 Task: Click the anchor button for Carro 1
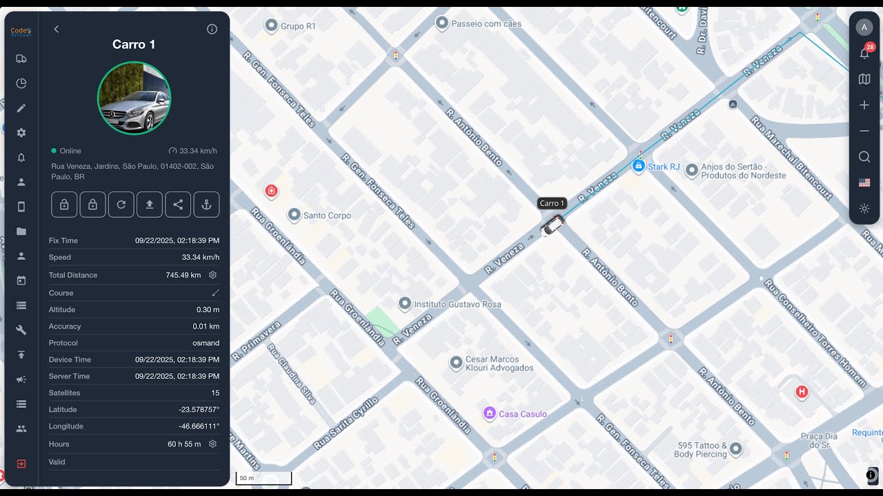206,205
